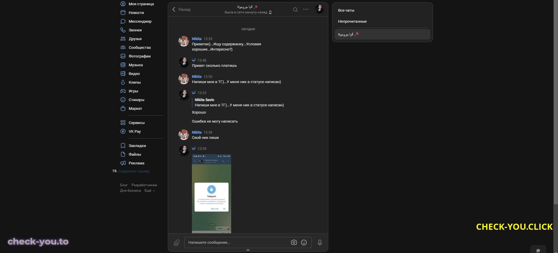Expand Ещё footer dropdown
This screenshot has height=253, width=558.
click(149, 191)
